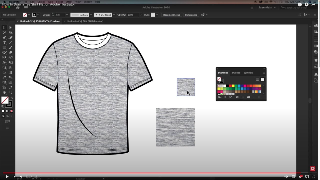The width and height of the screenshot is (320, 180).
Task: Switch to Untitled-3 CMYK document tab
Action: (40, 21)
